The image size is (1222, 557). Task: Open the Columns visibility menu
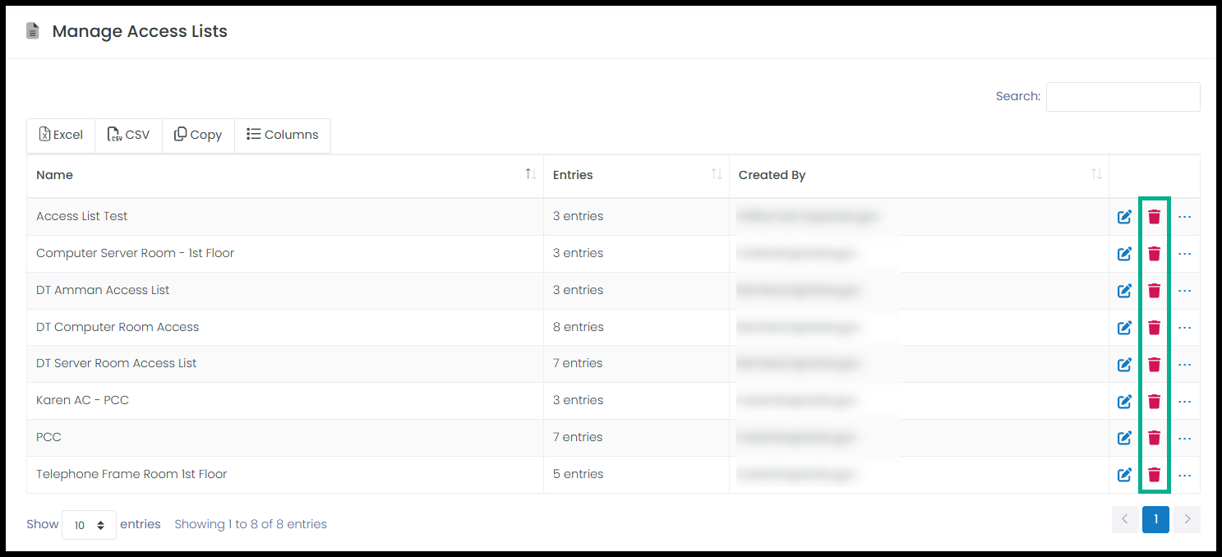(283, 135)
